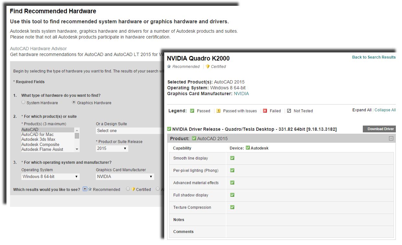Click the products list scroll up arrow

coord(77,130)
